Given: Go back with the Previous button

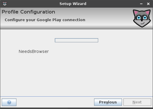Looking at the screenshot, I should pyautogui.click(x=108, y=102).
